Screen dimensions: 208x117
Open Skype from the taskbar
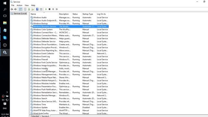click(5, 38)
